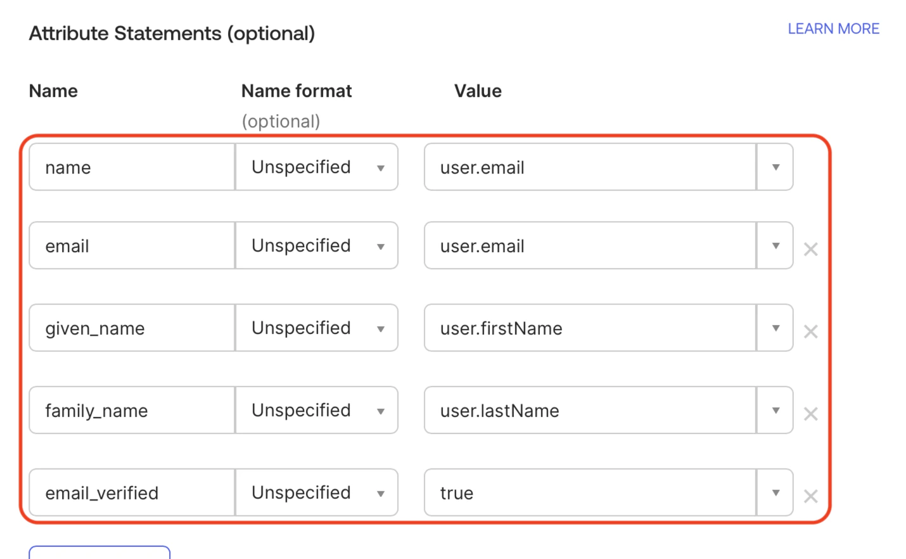Open value arrow next to user.lastName
The height and width of the screenshot is (559, 906).
pos(775,411)
